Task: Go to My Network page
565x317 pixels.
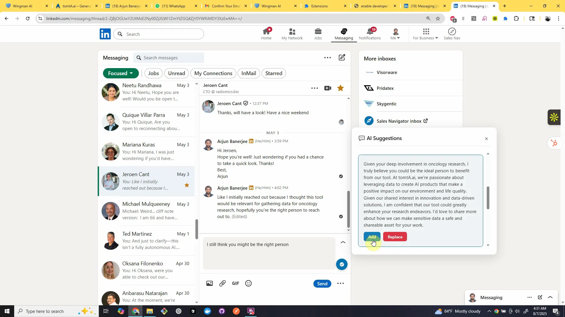Action: click(292, 34)
